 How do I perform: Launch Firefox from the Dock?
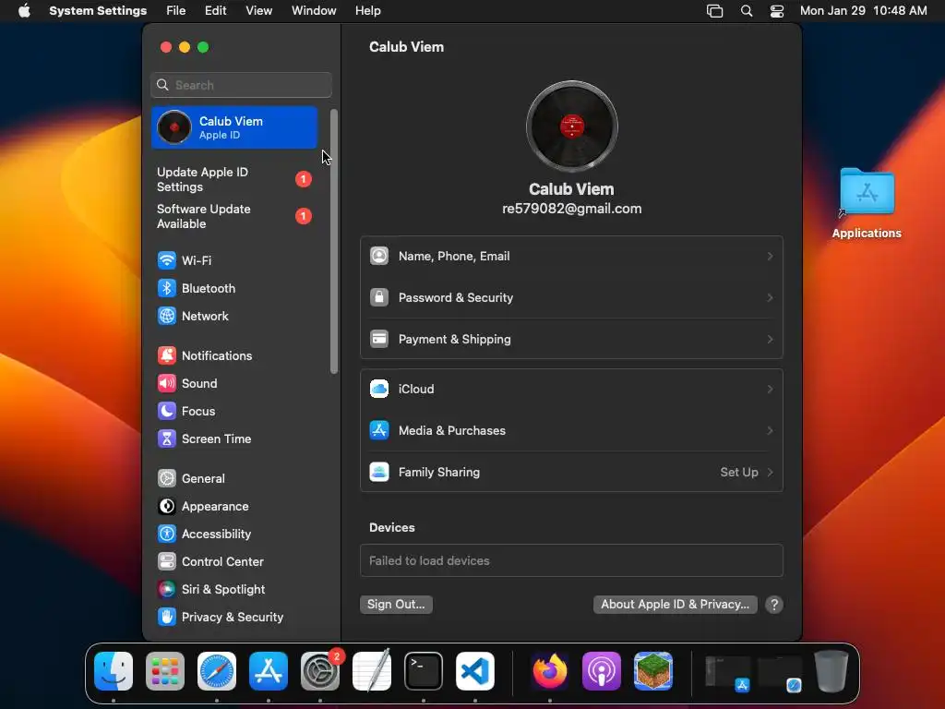(x=550, y=671)
